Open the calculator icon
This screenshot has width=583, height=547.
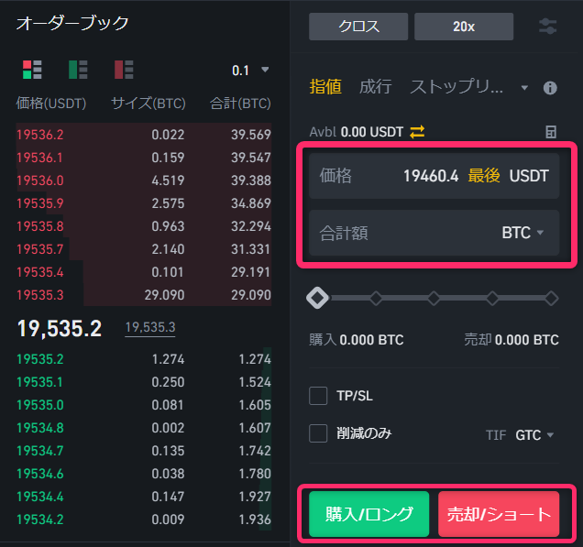point(550,132)
